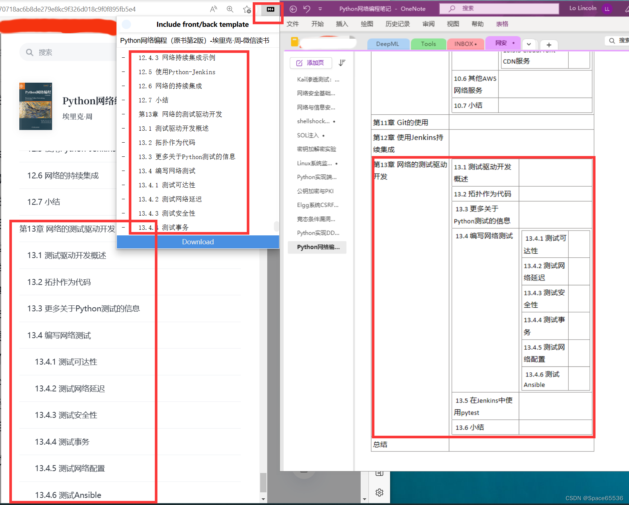
Task: Open OneNote quick access toolbar dropdown
Action: (320, 9)
